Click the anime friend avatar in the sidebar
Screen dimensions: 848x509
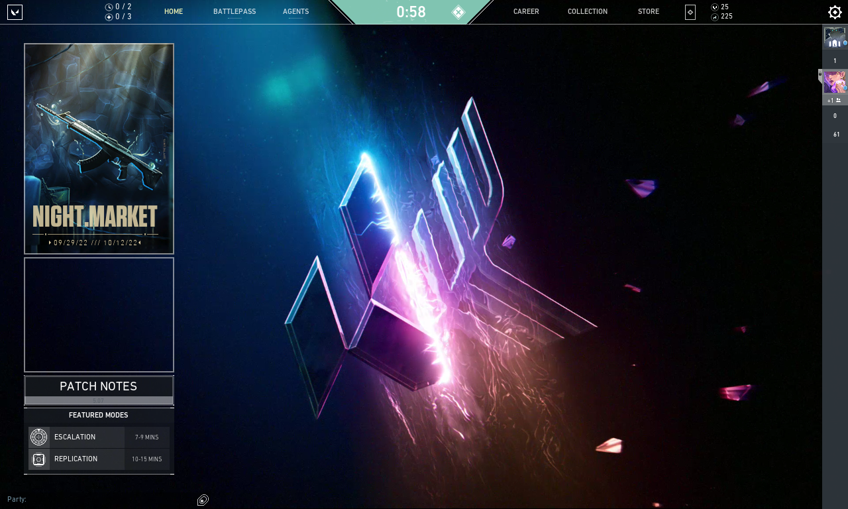tap(835, 82)
